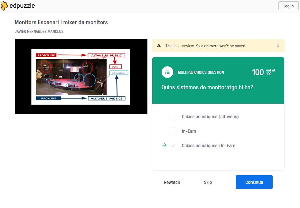Click the 'edpuzzle' wordmark text

pos(22,6)
